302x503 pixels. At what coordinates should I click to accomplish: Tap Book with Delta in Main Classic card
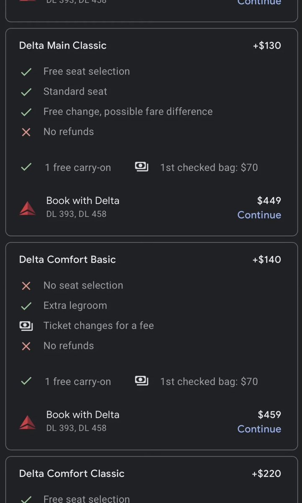pyautogui.click(x=83, y=201)
